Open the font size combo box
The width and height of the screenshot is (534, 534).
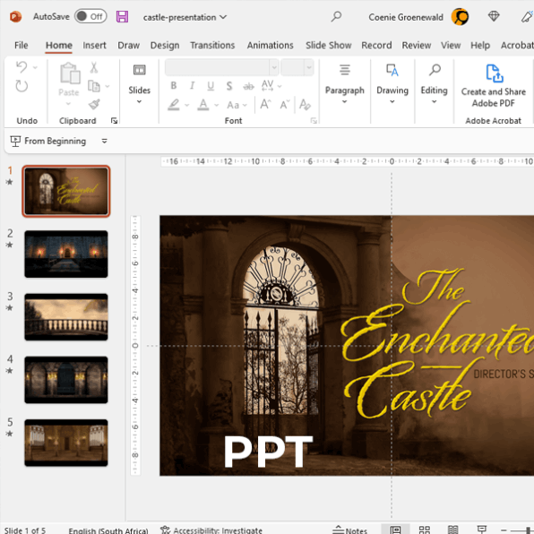point(297,67)
